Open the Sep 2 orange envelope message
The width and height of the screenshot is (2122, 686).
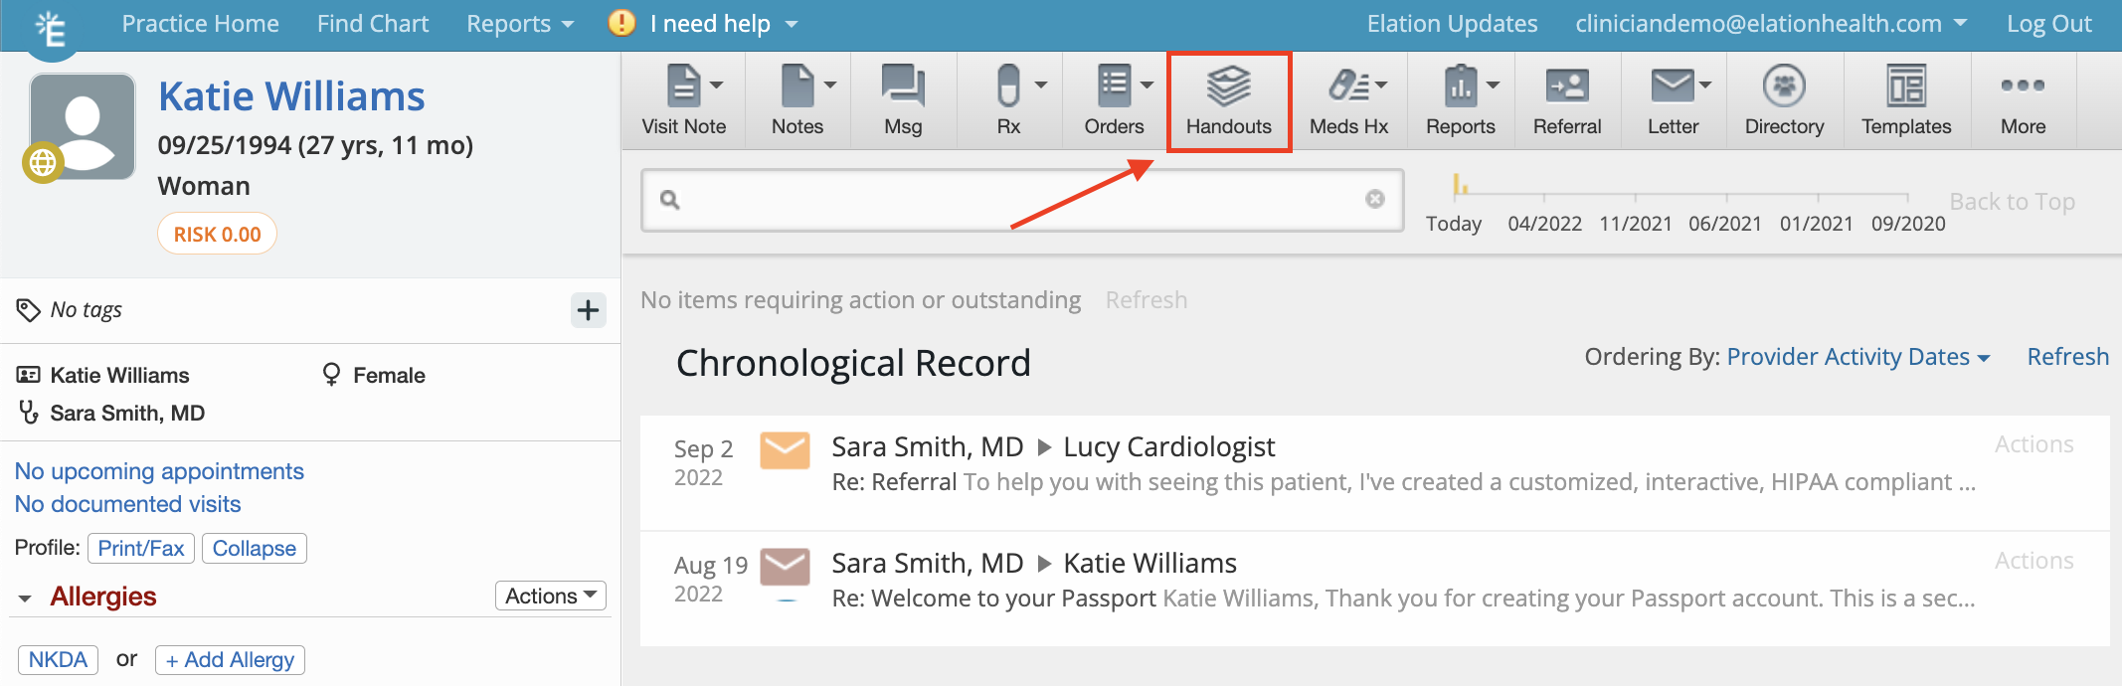[x=785, y=450]
